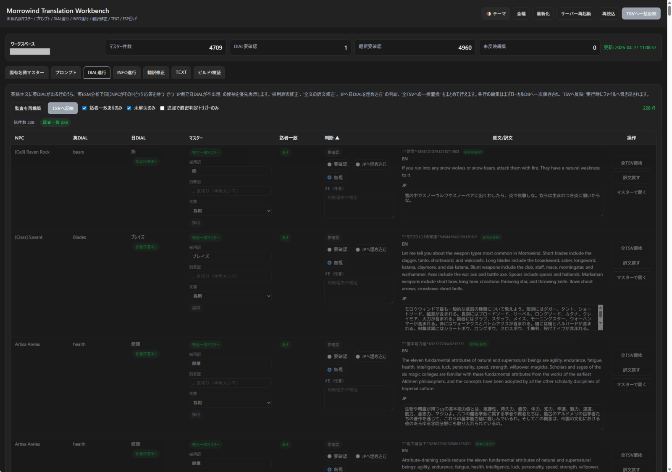Open 状態 dropdown in Raven Rock row
This screenshot has height=472, width=672.
point(230,211)
